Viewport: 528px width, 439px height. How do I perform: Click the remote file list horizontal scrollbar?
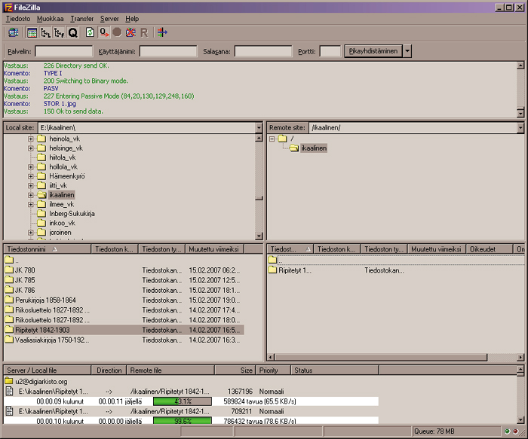381,357
